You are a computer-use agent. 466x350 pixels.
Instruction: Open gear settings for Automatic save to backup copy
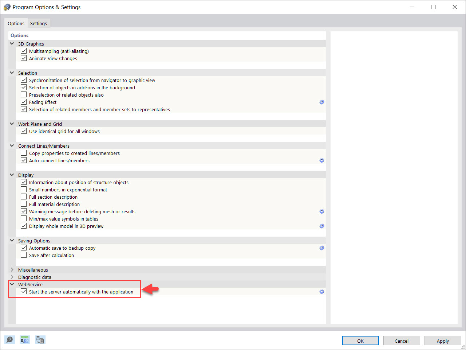pyautogui.click(x=321, y=248)
